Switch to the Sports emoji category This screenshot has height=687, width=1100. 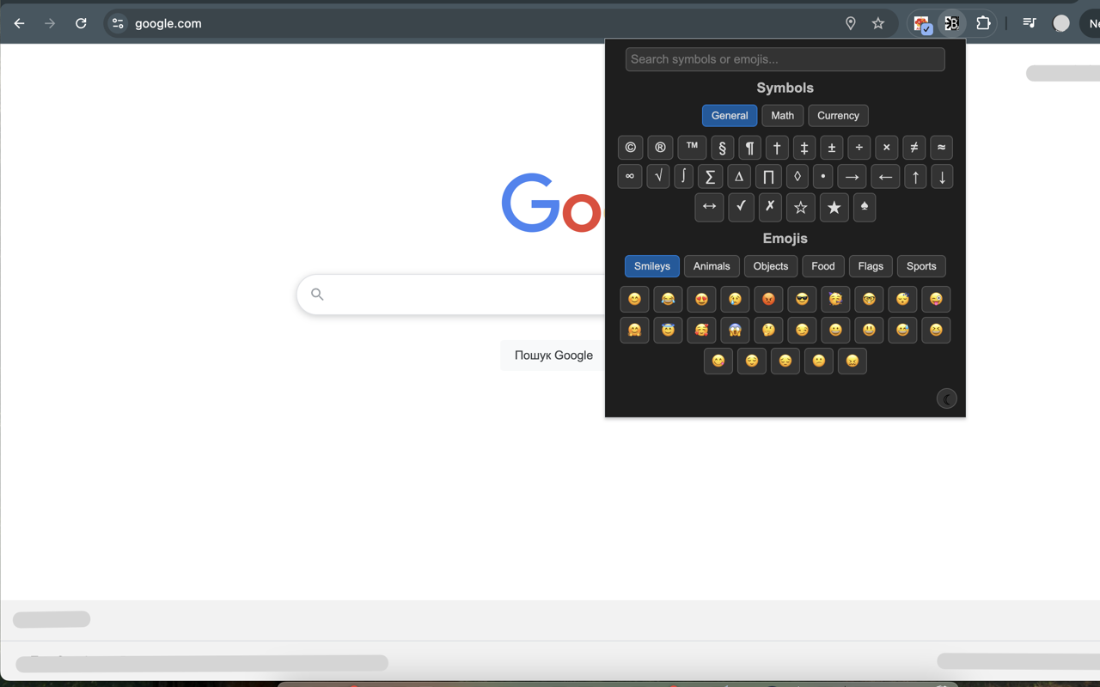point(921,266)
